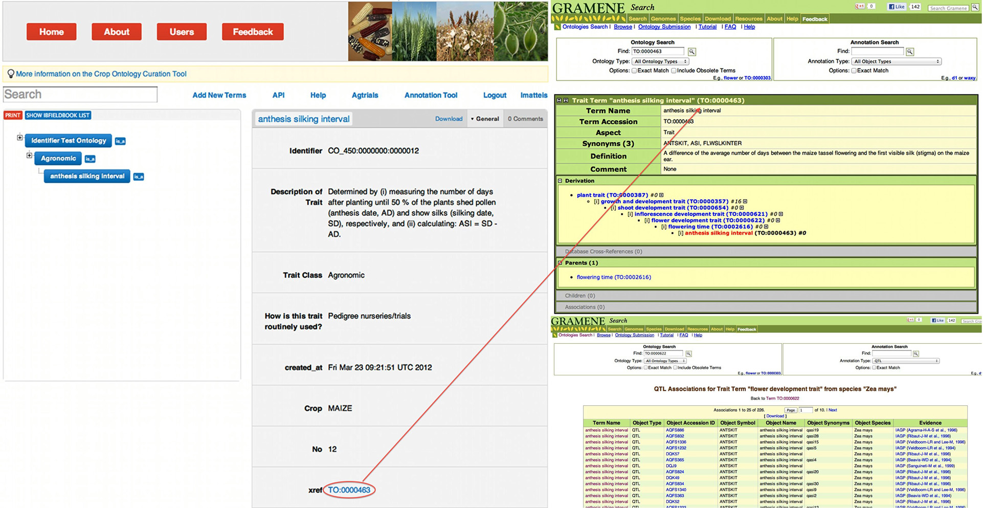This screenshot has width=983, height=508.
Task: Collapse the Derivation section
Action: (560, 181)
